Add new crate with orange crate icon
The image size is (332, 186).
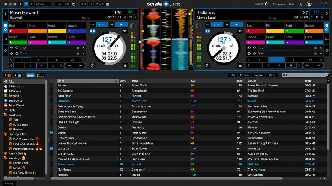tap(8, 75)
